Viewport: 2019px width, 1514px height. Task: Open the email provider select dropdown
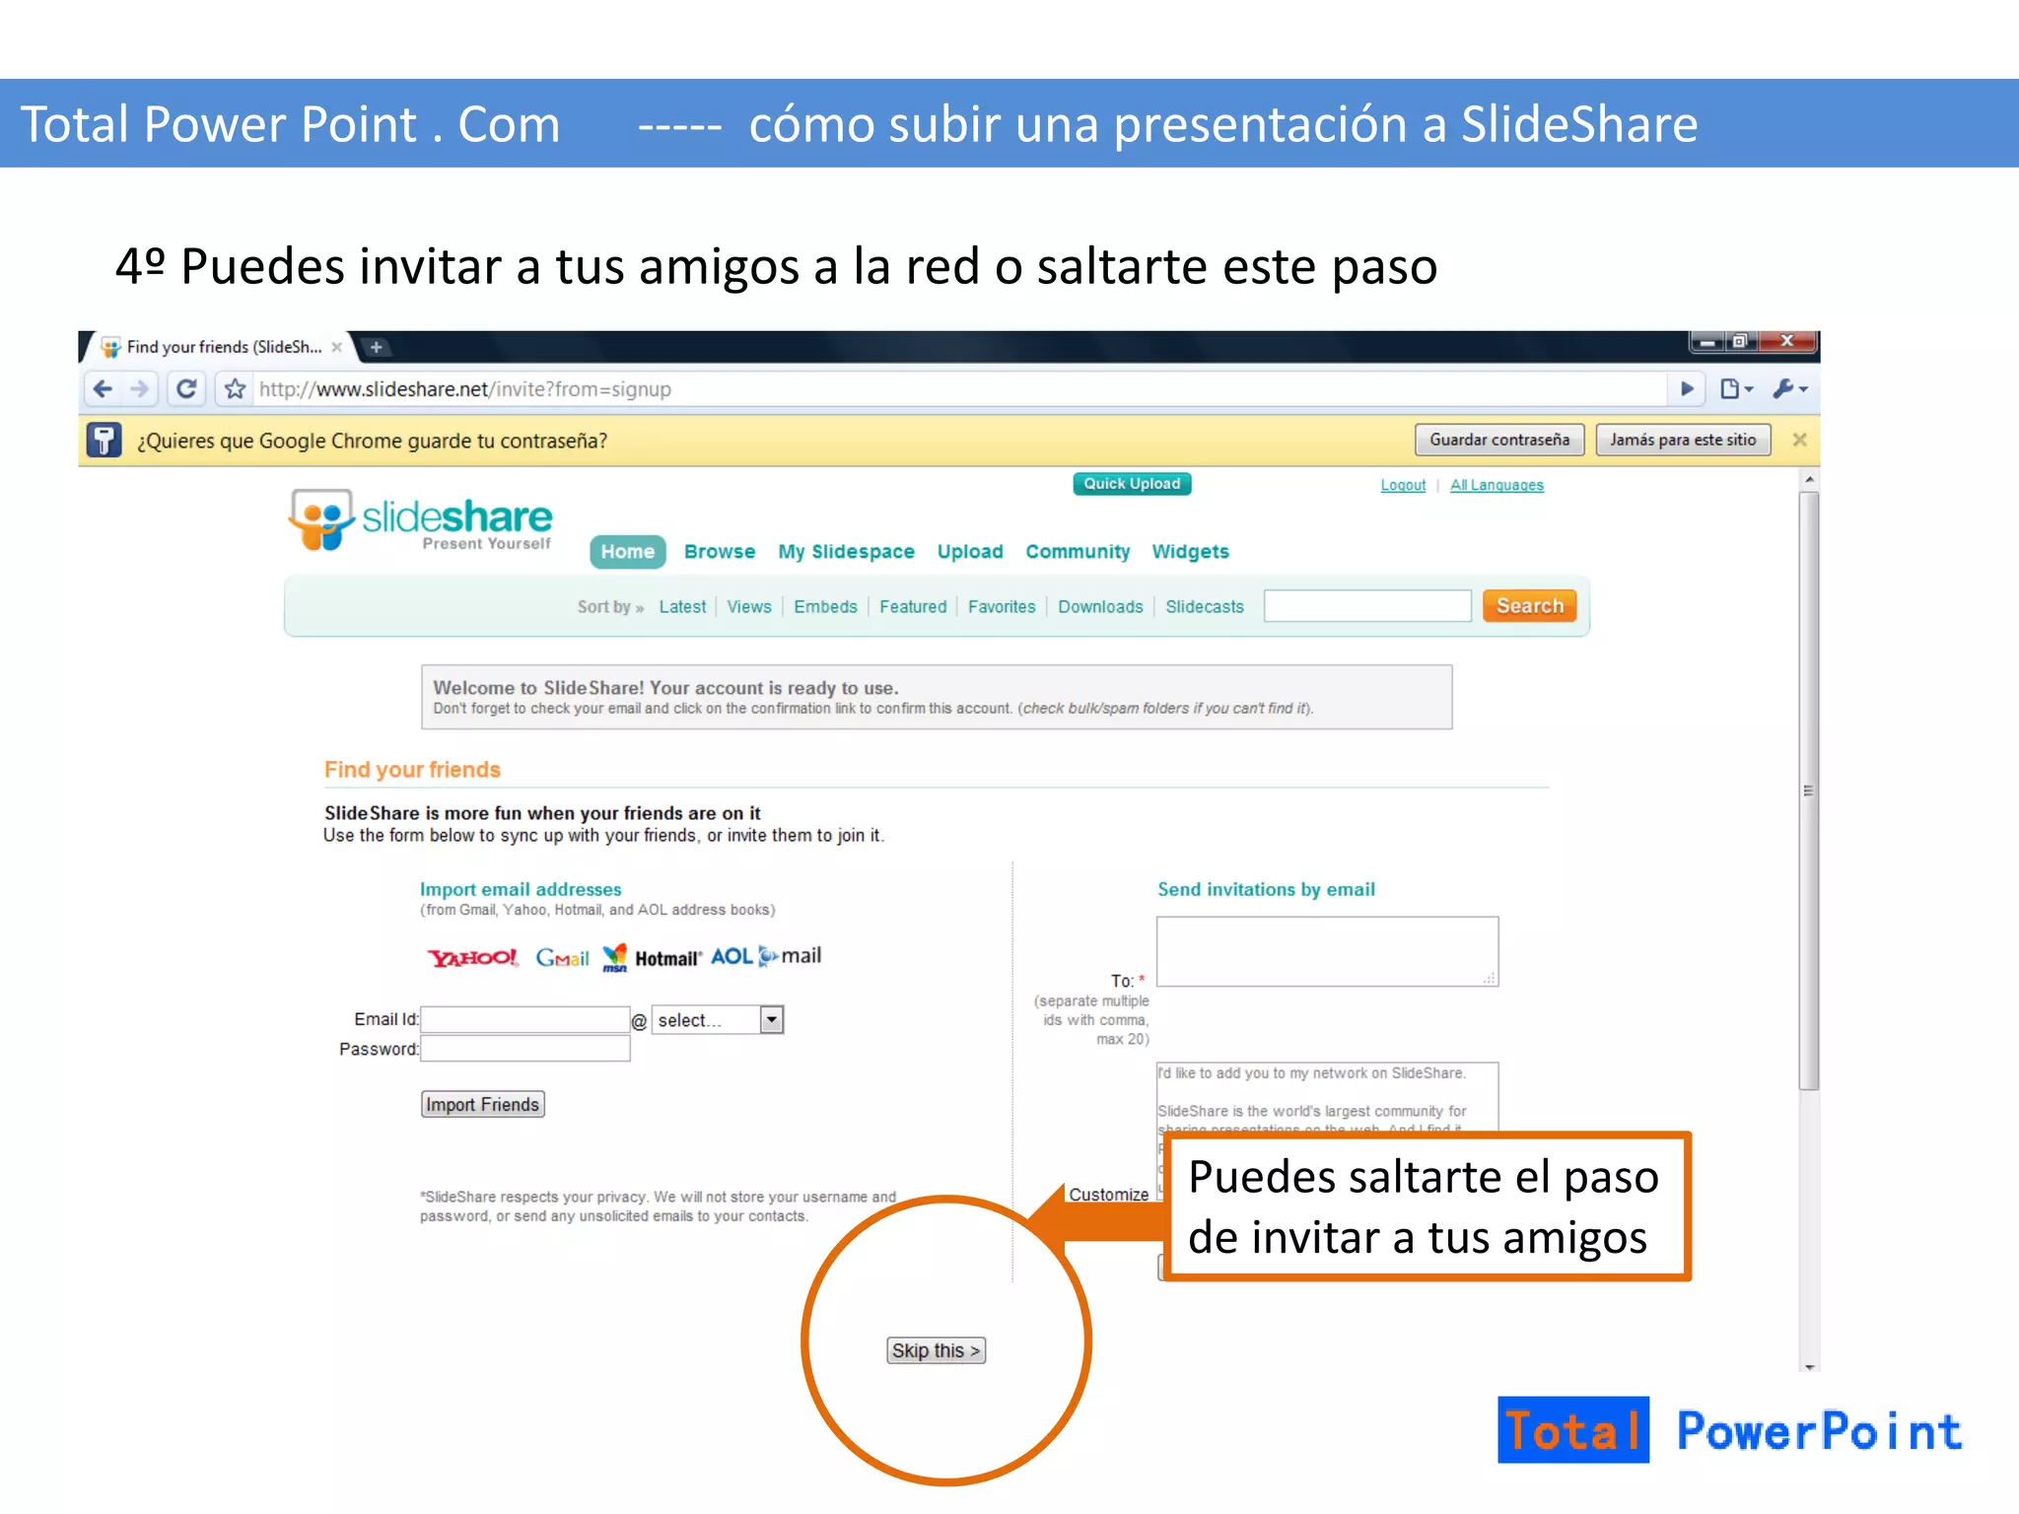[x=718, y=1020]
